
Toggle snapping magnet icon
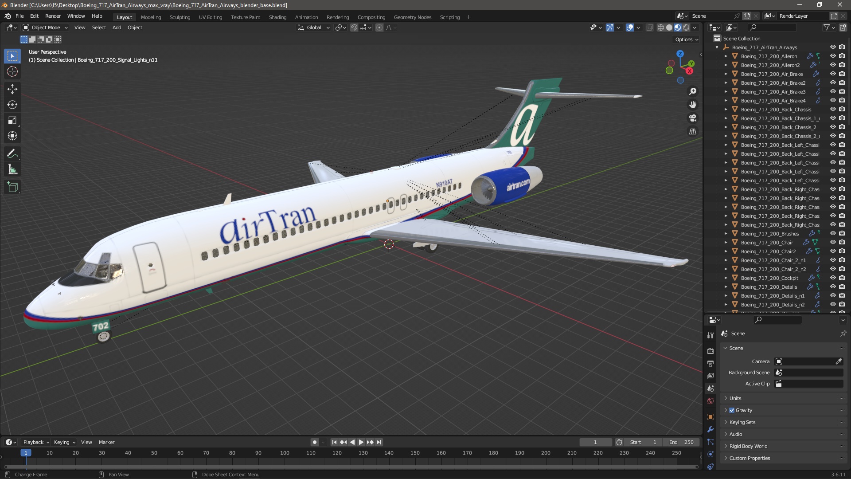(354, 27)
